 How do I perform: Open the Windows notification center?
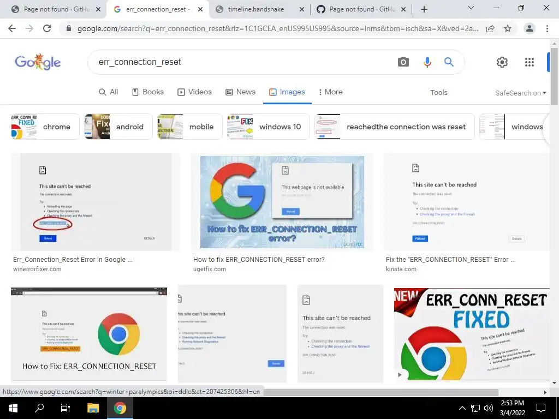tap(541, 408)
